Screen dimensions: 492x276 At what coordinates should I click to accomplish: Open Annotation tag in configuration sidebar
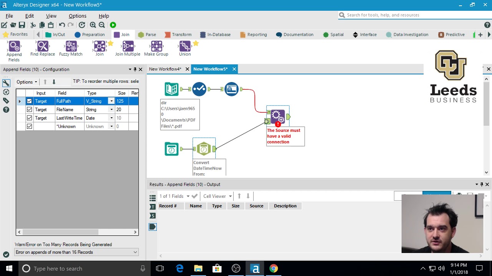tap(6, 101)
